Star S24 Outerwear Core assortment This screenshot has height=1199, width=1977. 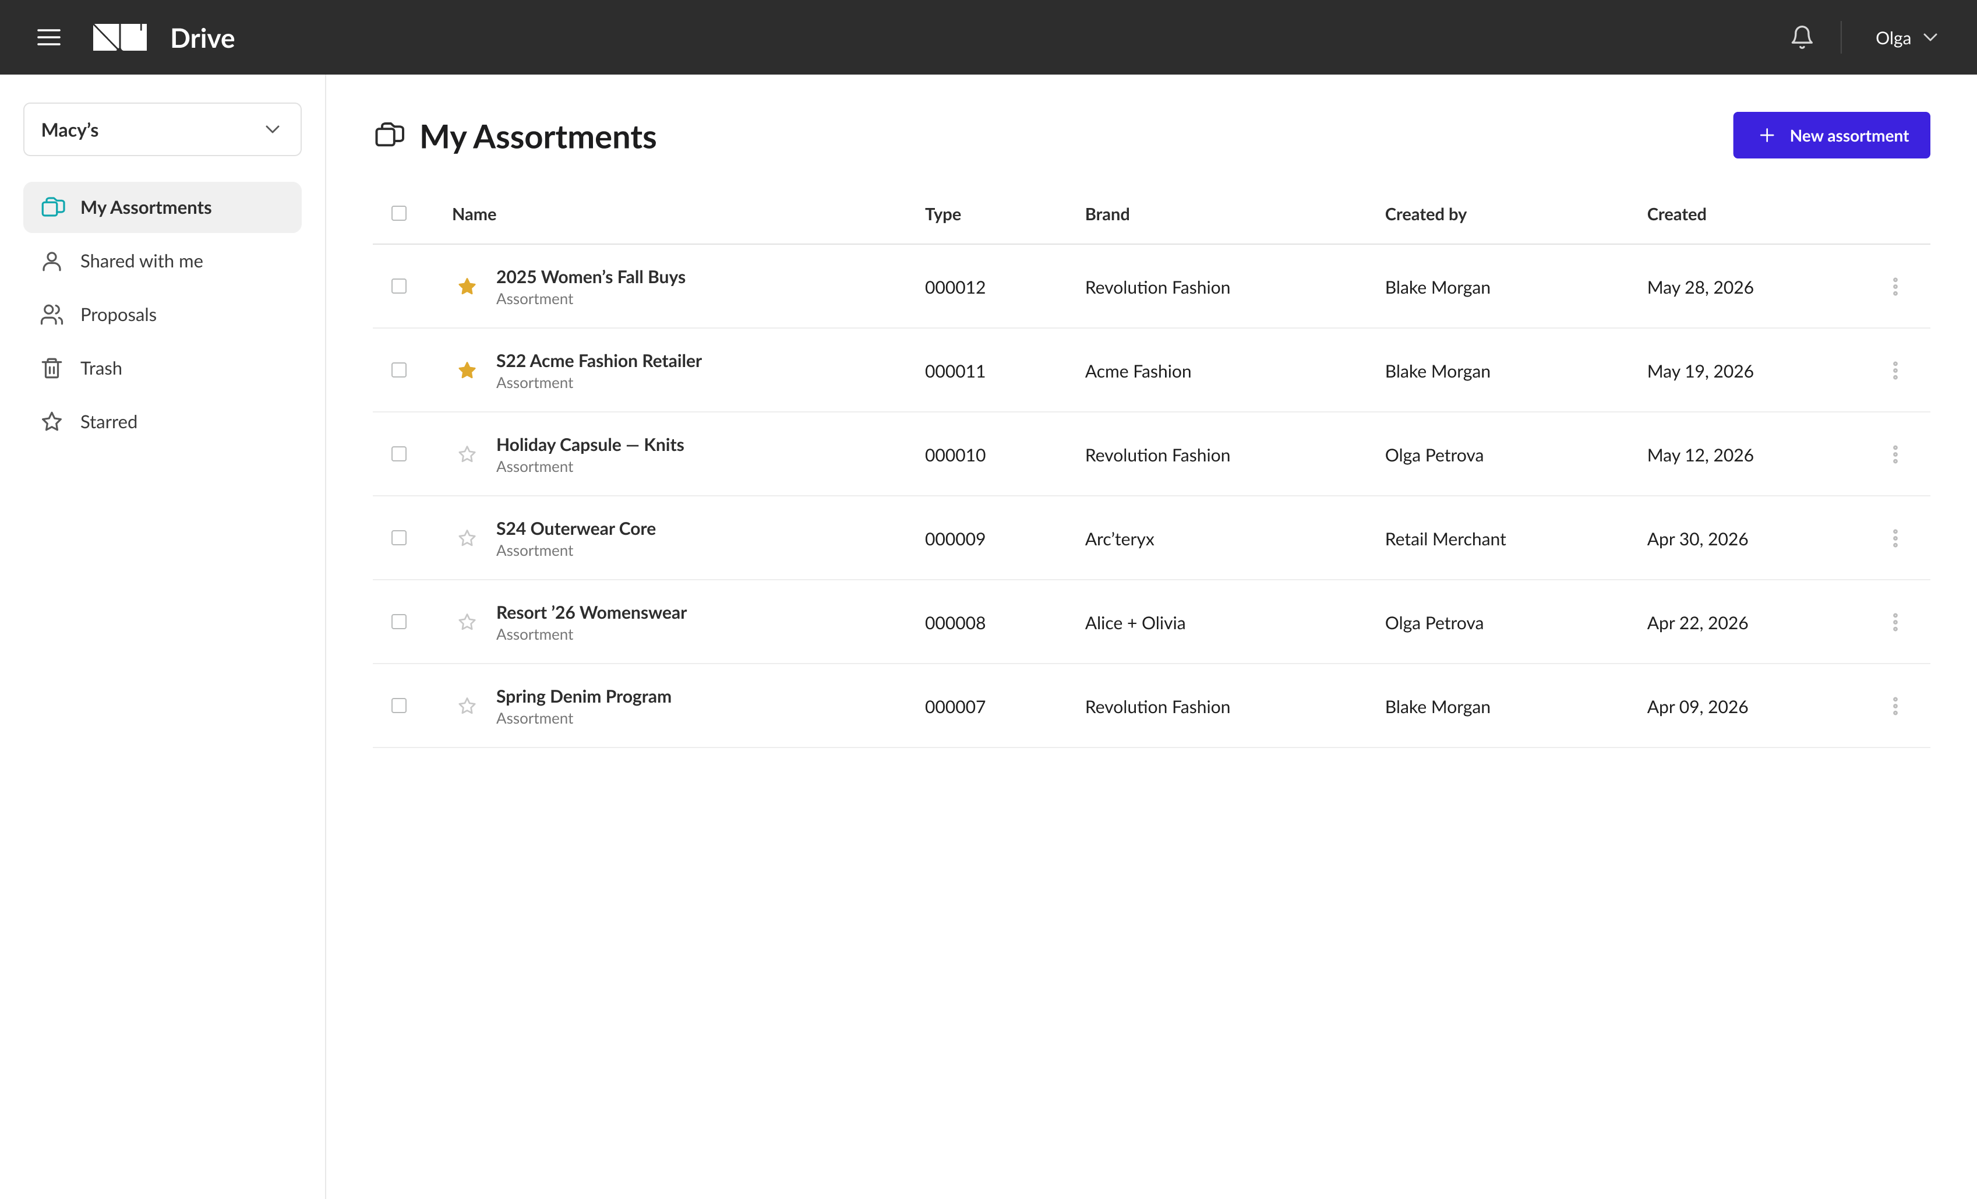pyautogui.click(x=467, y=538)
